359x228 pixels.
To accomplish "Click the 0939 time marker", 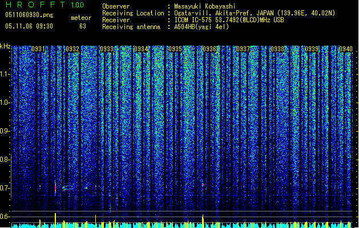I will [312, 49].
